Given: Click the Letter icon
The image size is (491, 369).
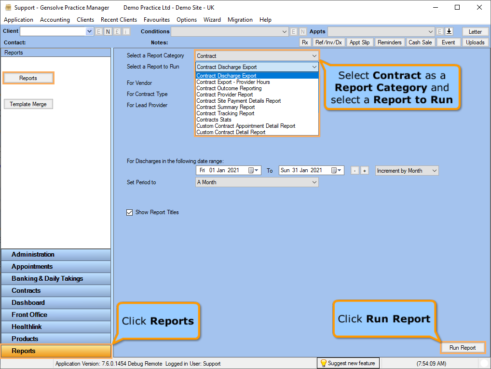Looking at the screenshot, I should 475,31.
